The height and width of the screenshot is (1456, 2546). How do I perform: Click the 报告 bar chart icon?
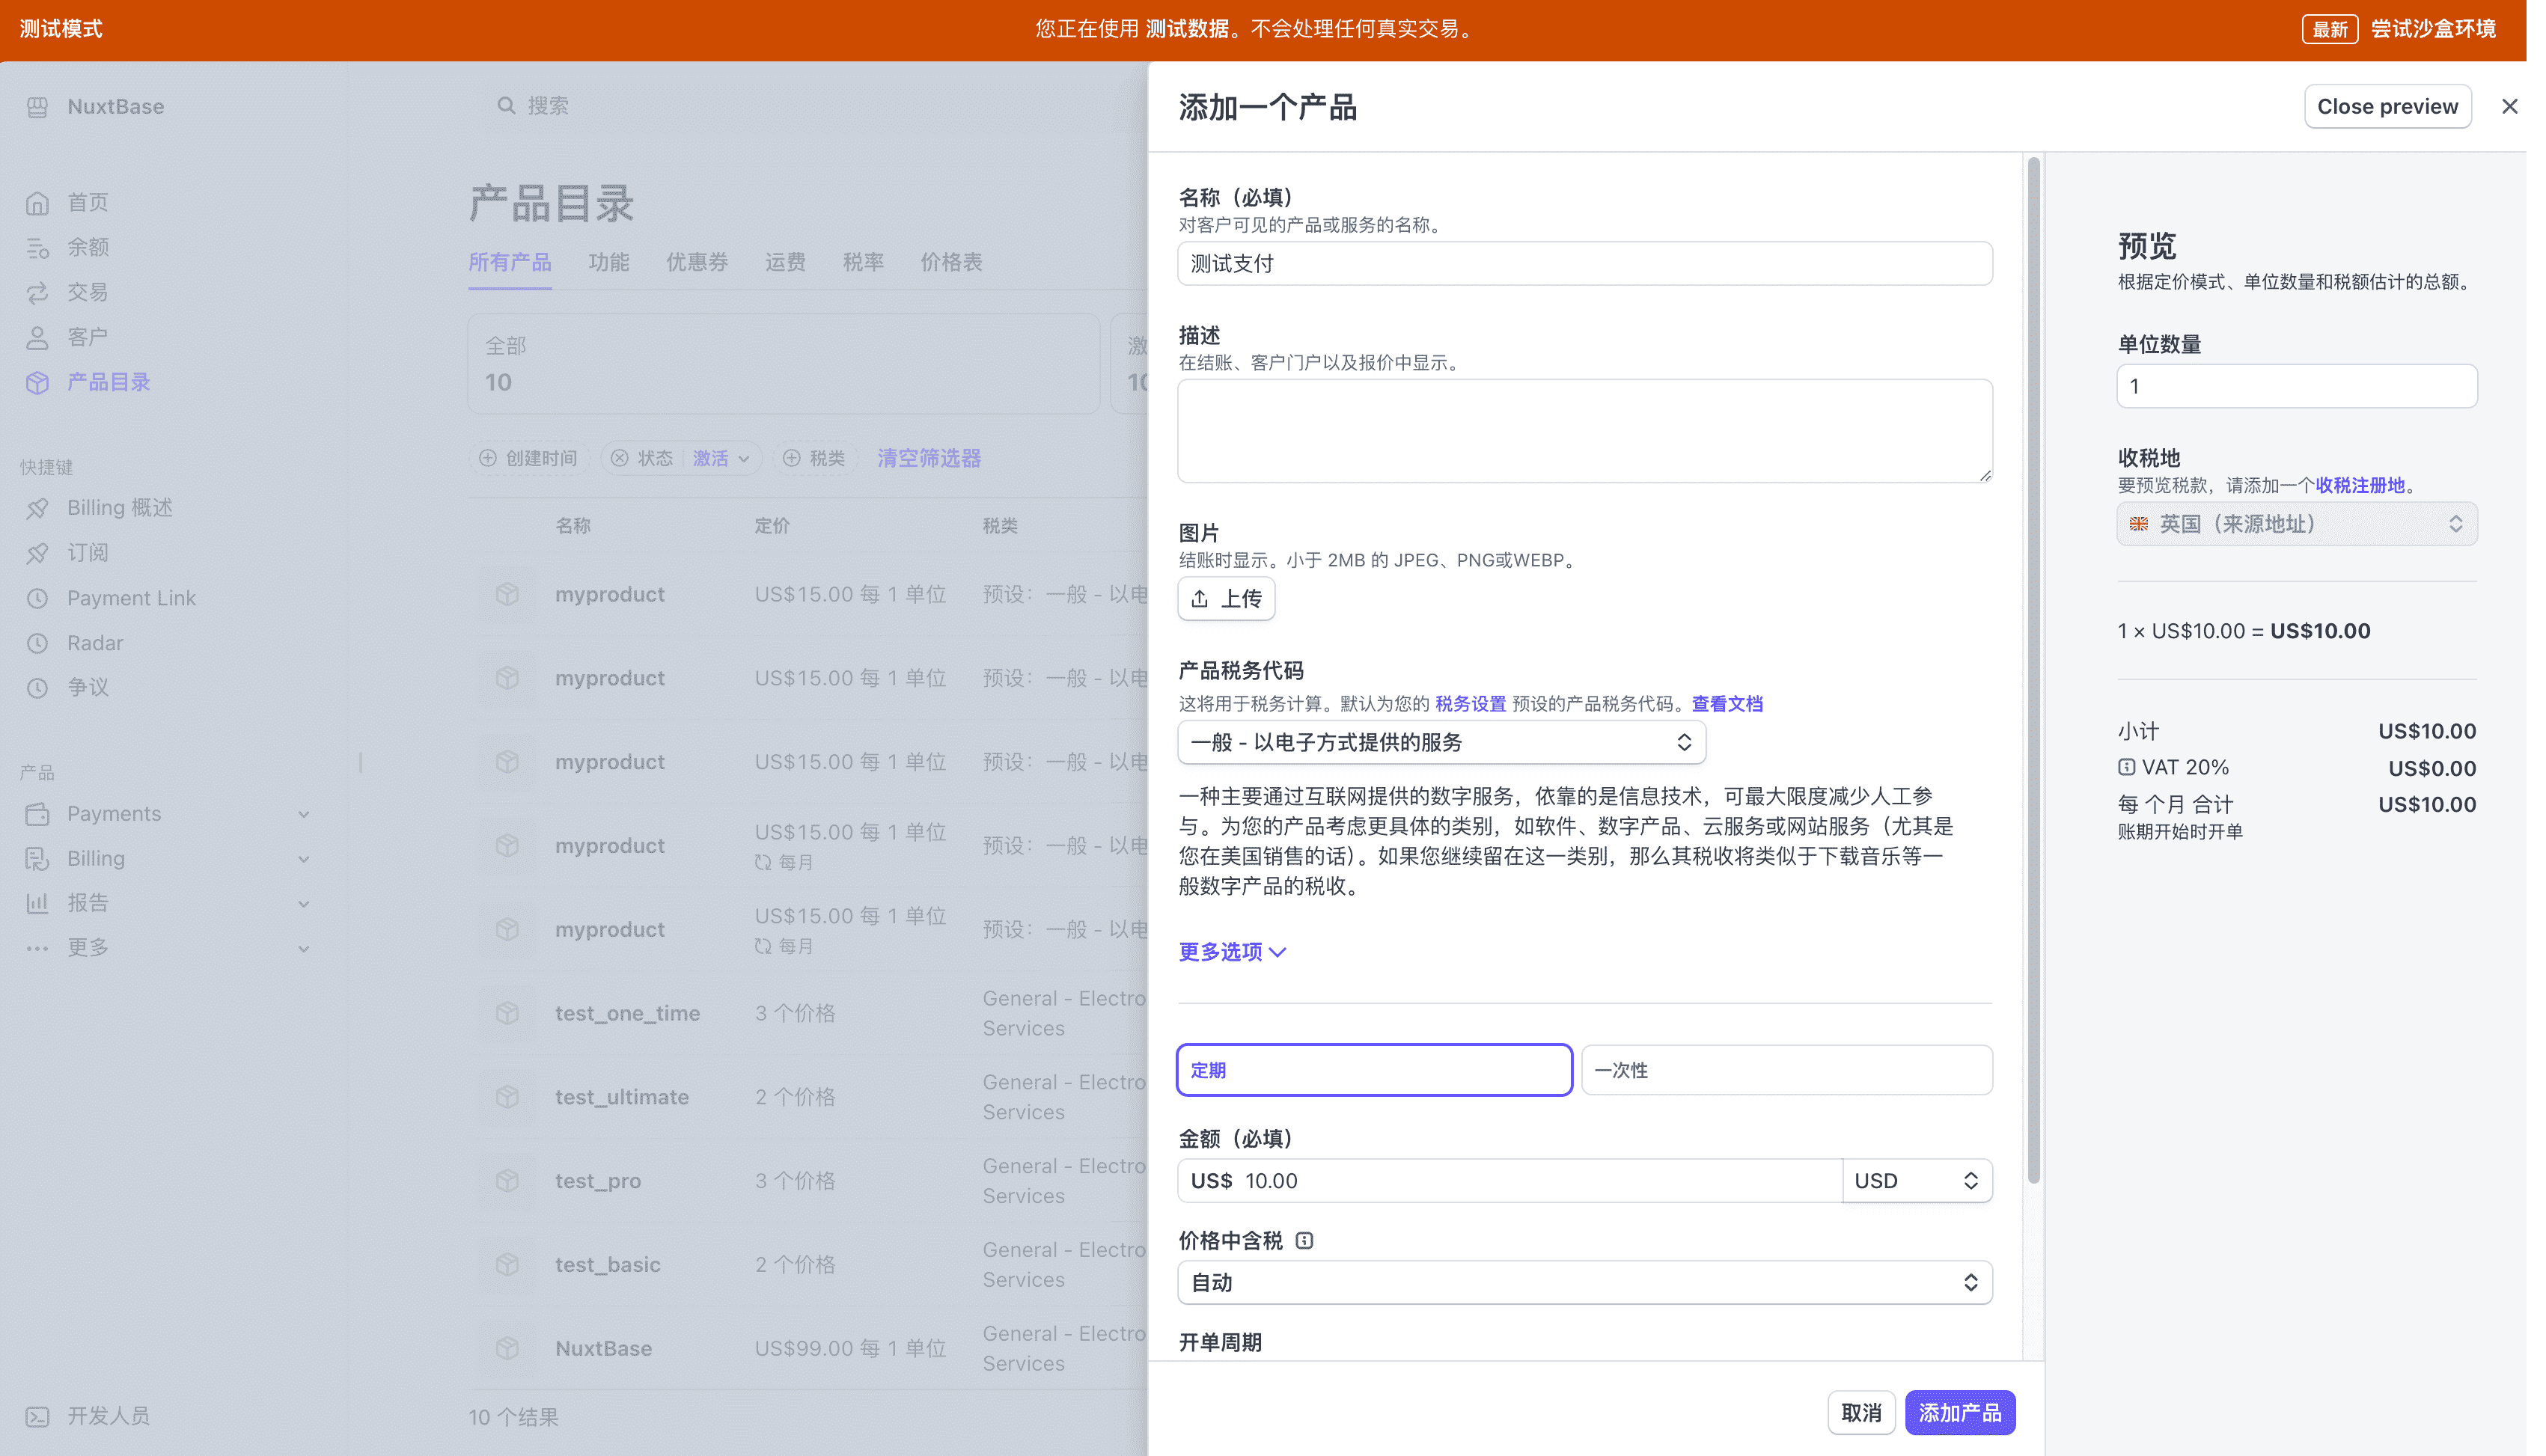coord(37,903)
